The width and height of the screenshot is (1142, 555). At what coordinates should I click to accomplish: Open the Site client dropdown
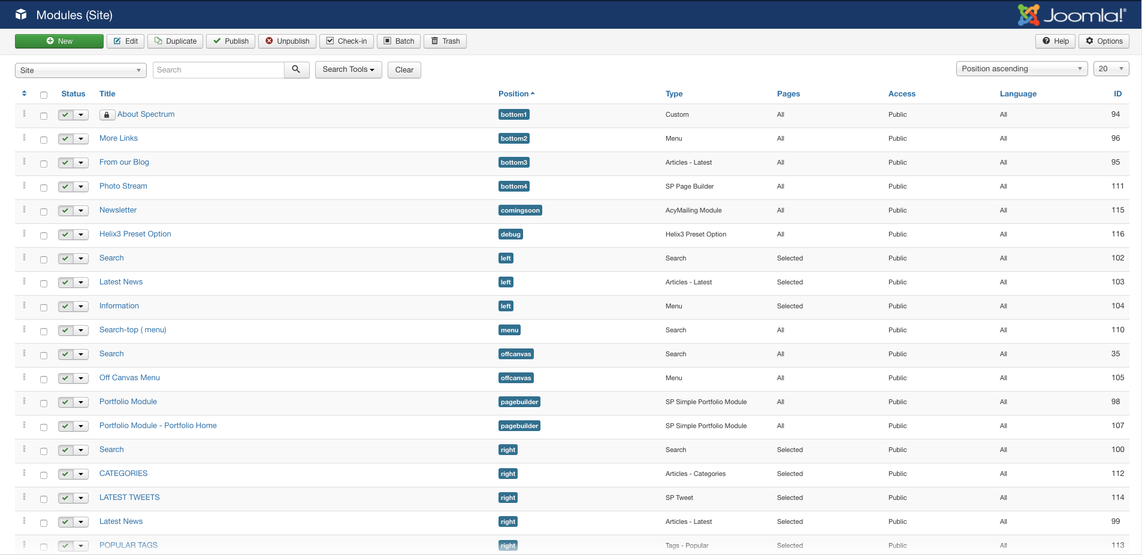(x=80, y=70)
